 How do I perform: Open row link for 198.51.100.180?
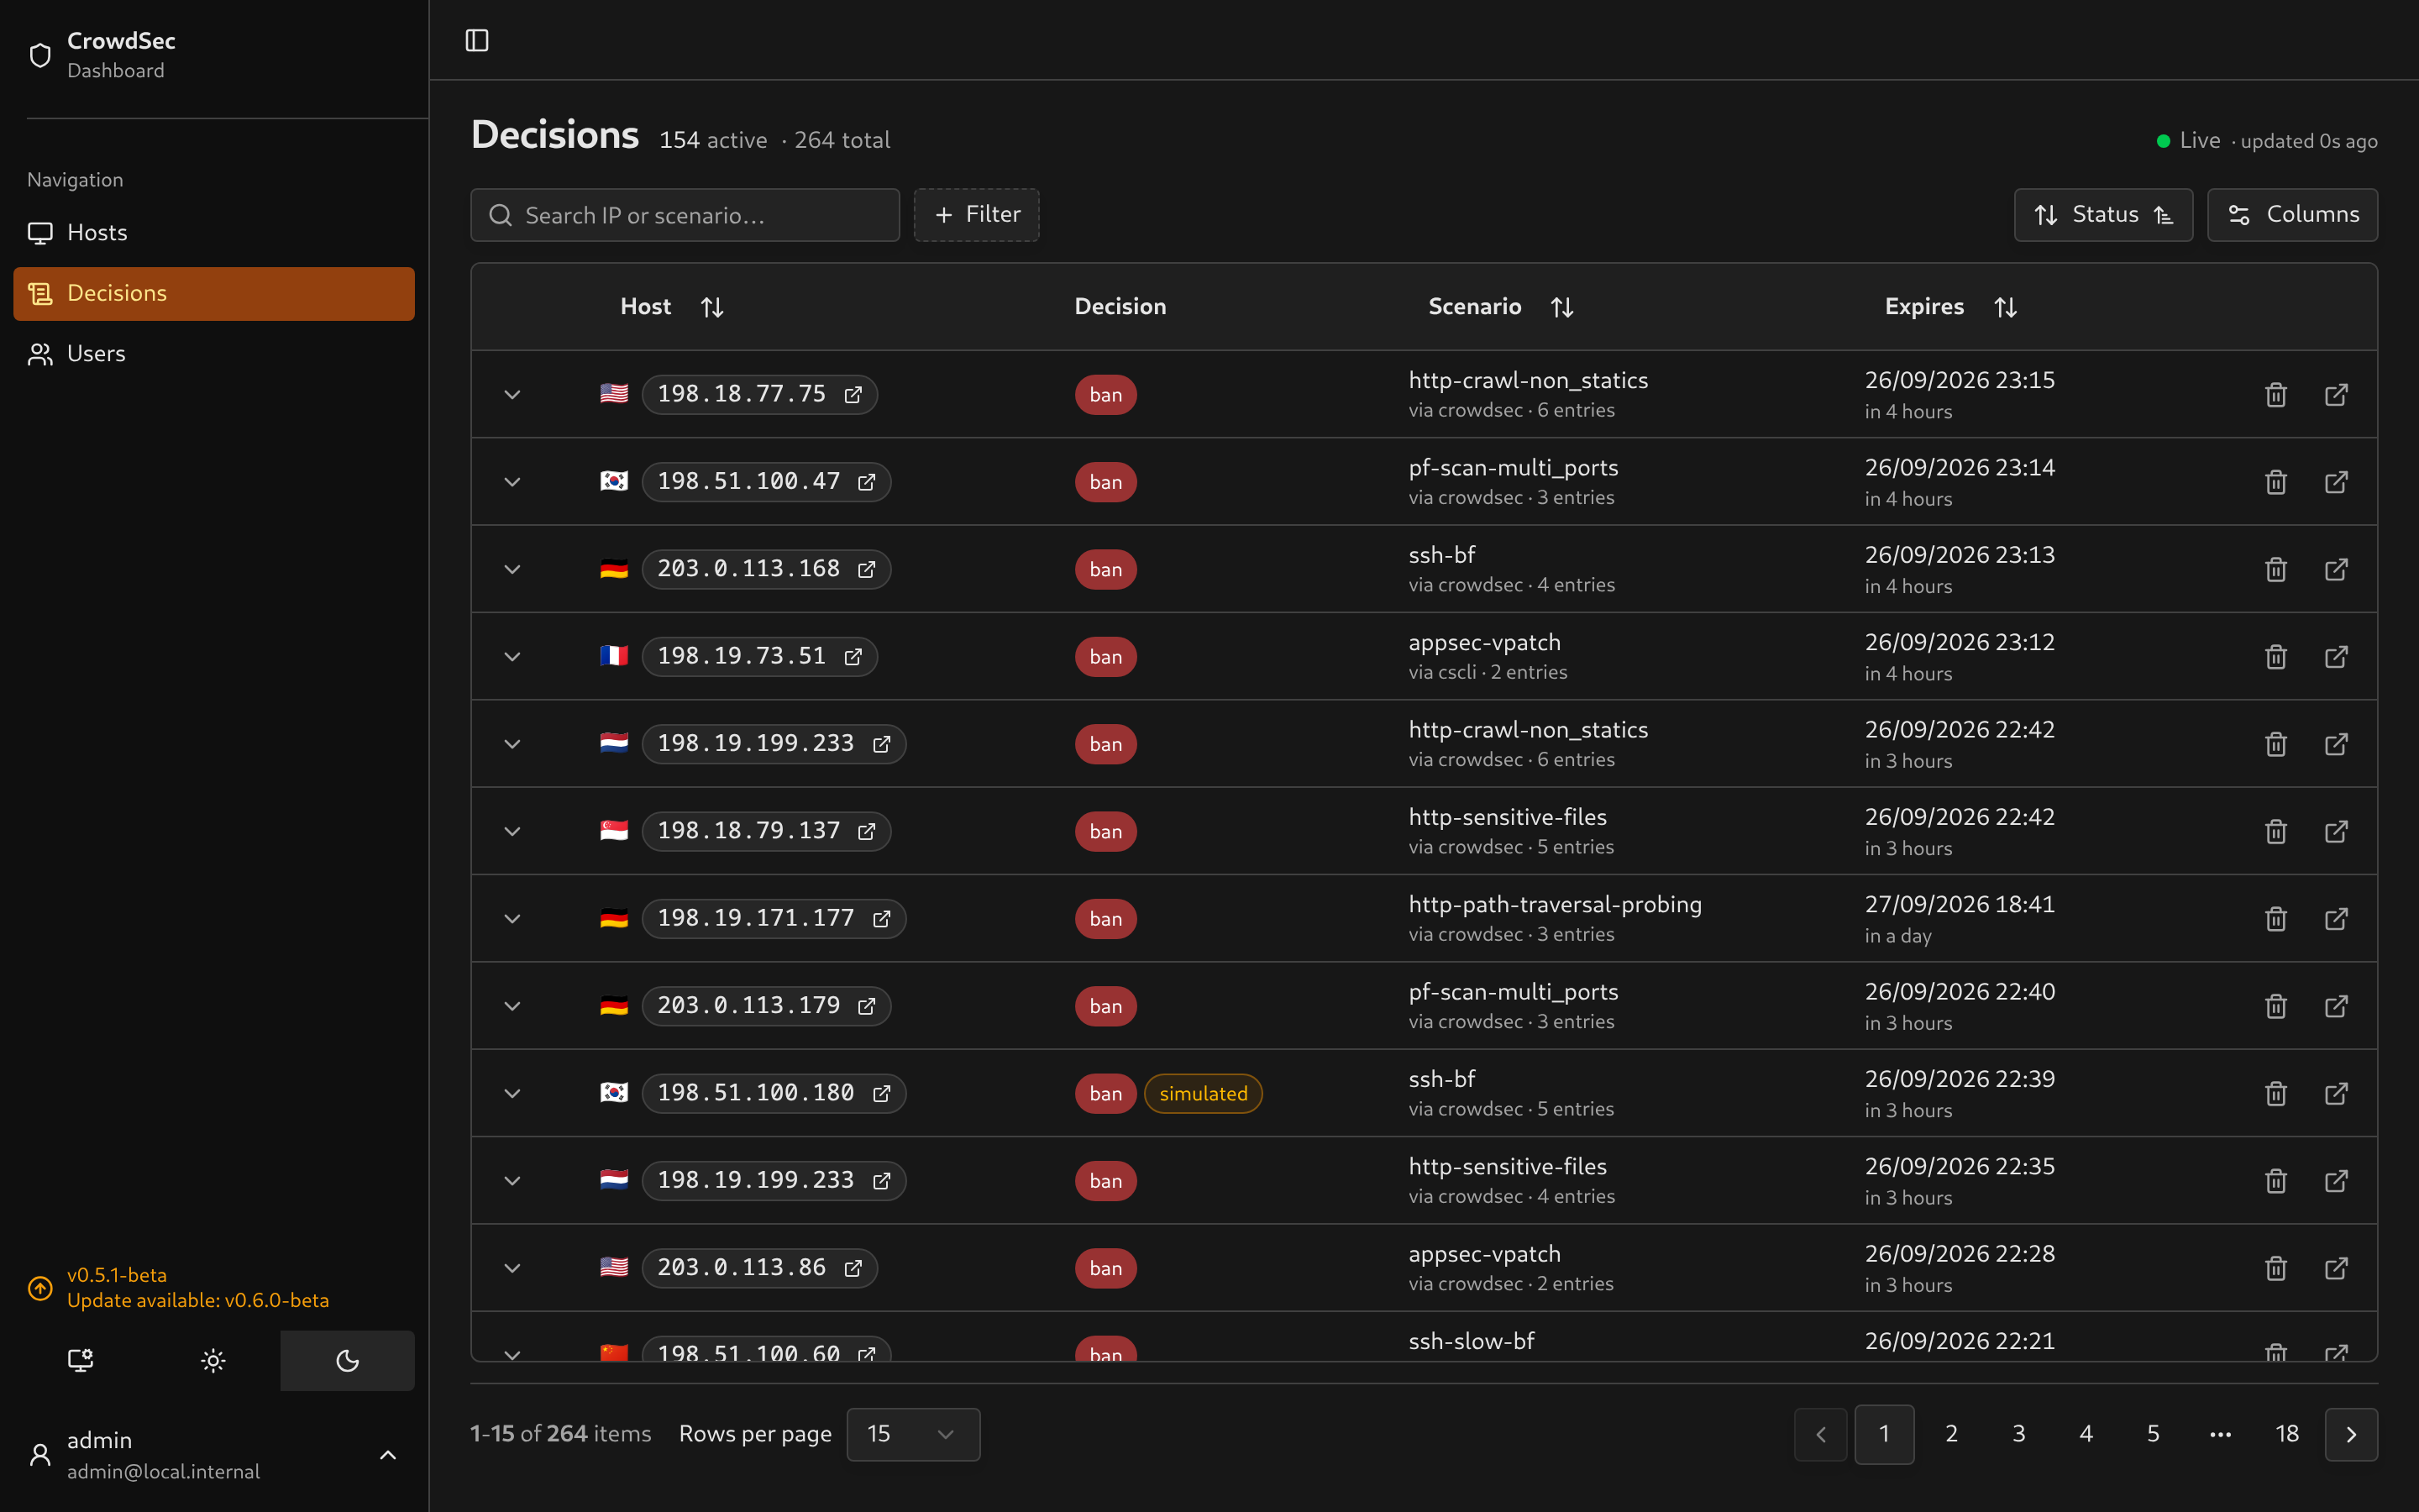(2336, 1093)
